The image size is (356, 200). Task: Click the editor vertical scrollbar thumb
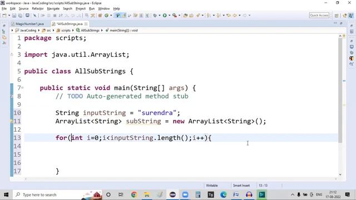340,90
